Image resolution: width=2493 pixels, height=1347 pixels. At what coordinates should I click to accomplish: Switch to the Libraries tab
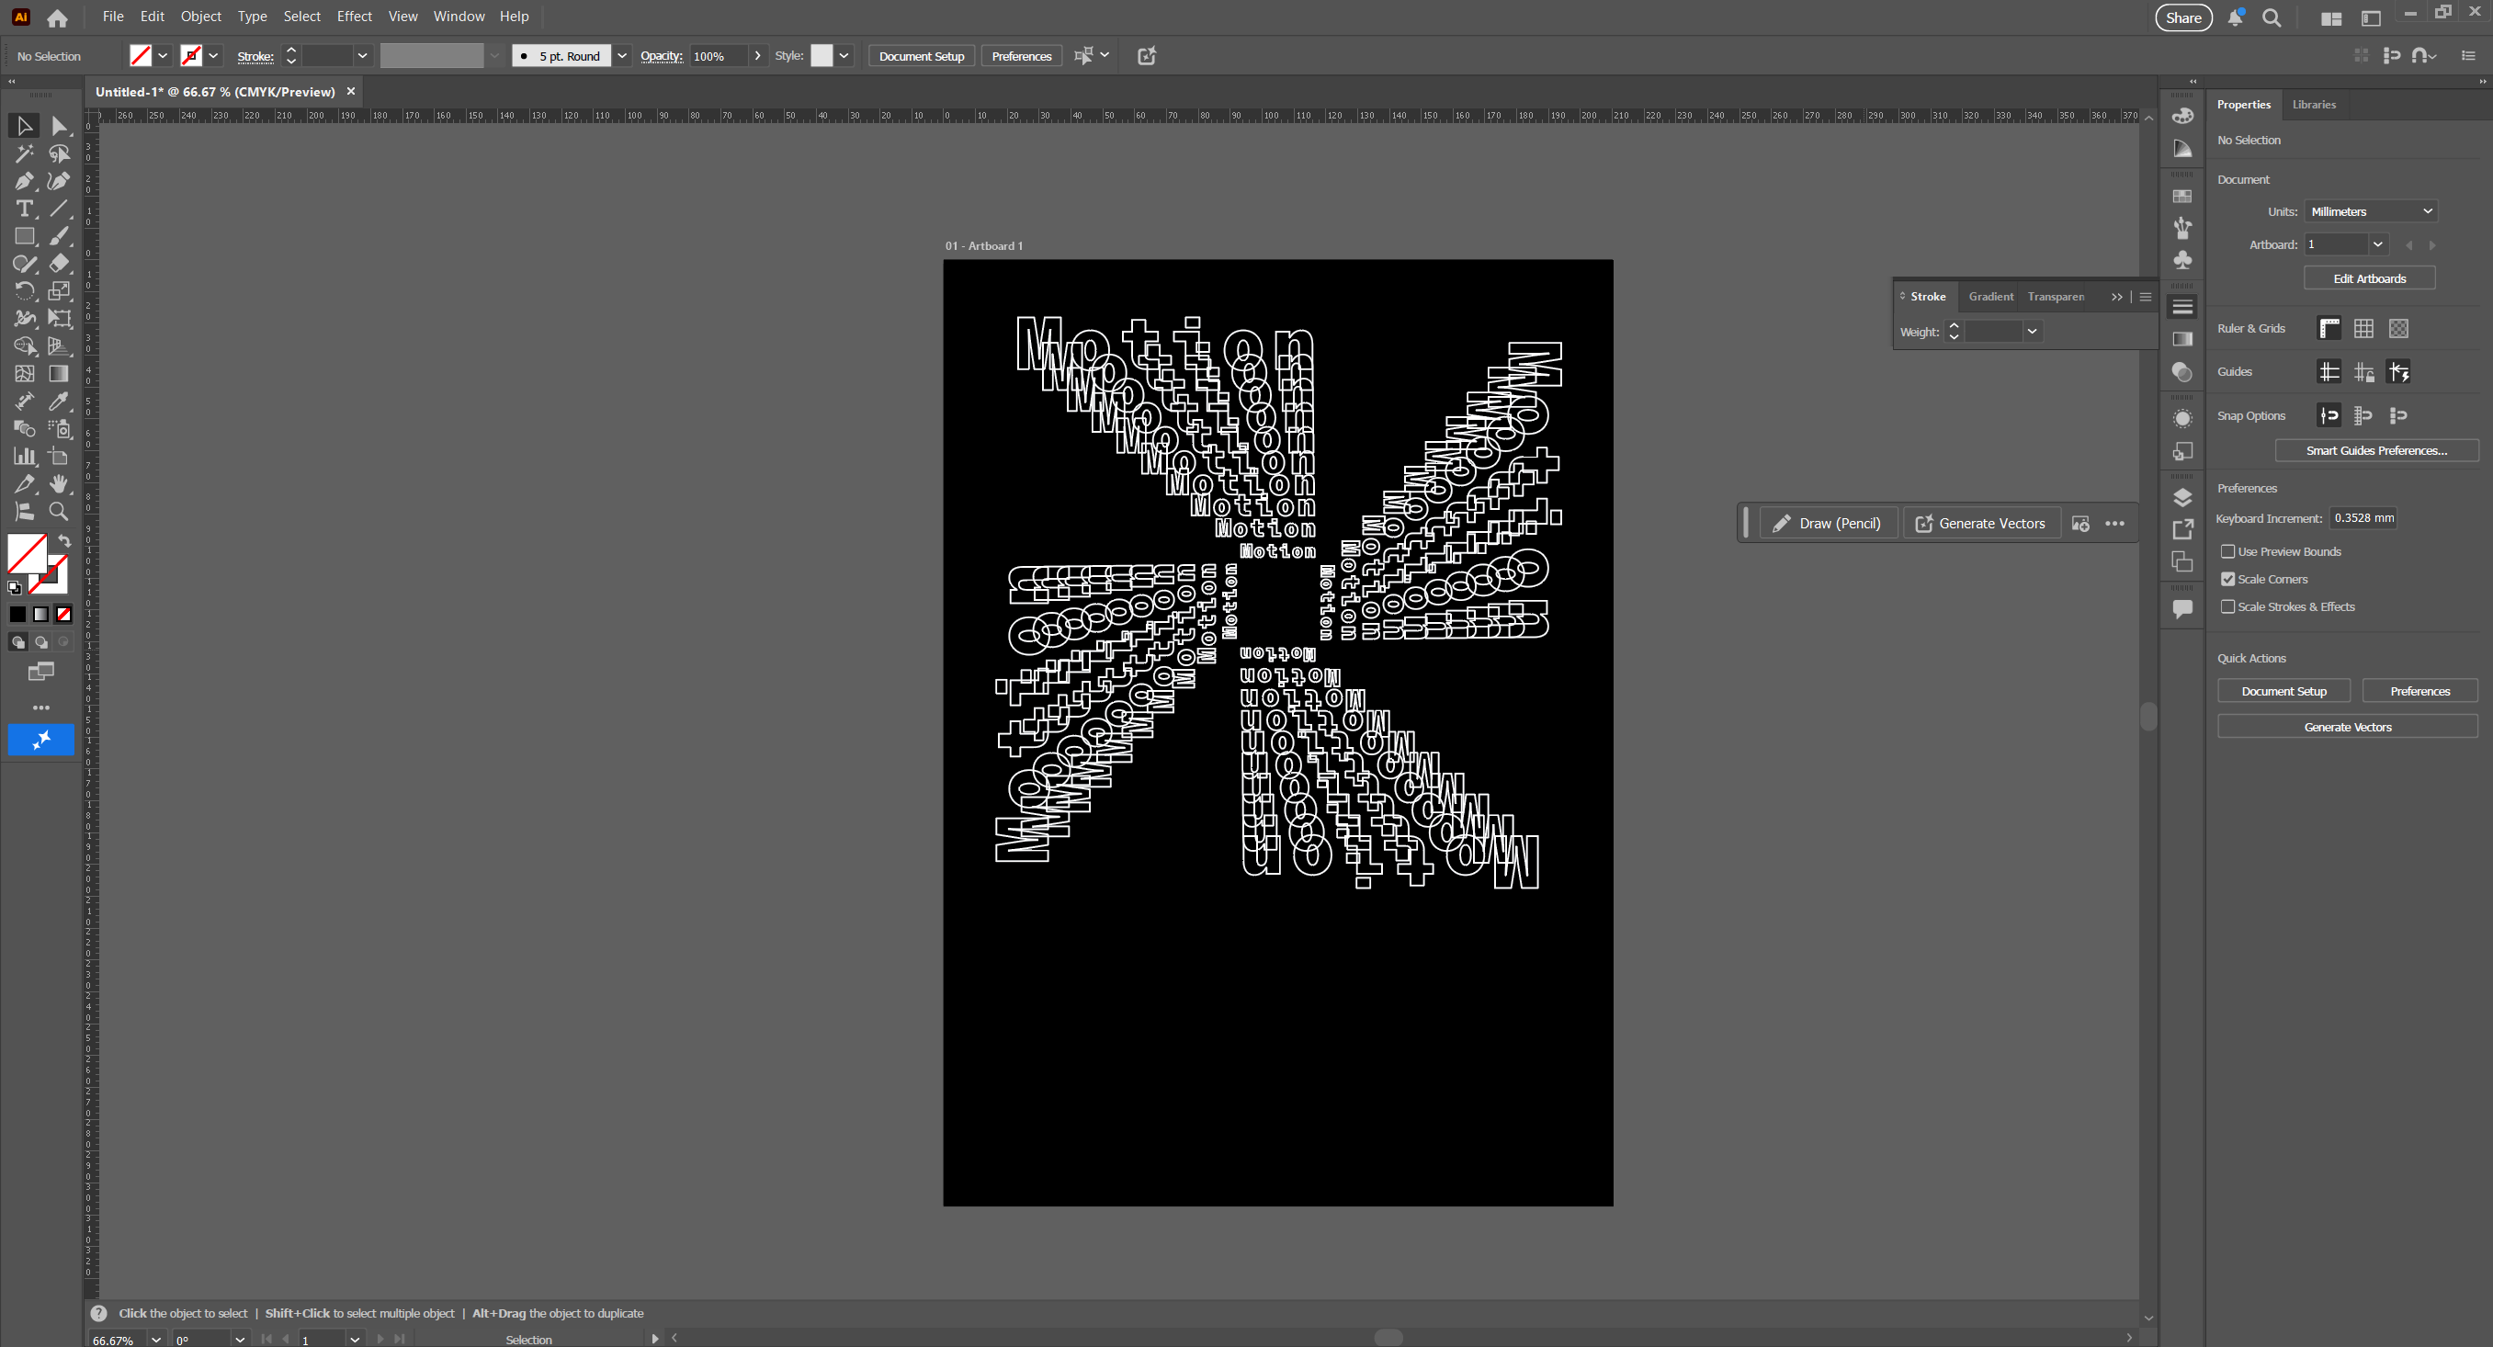point(2314,105)
